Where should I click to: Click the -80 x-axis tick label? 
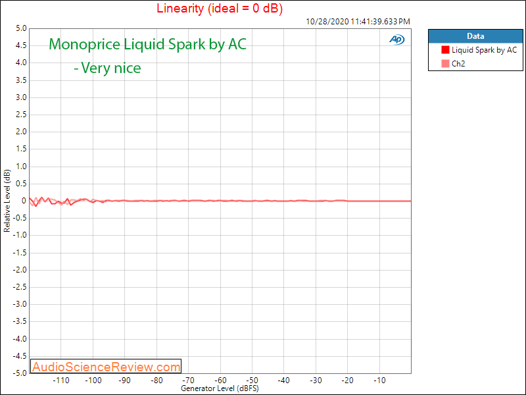tap(156, 381)
